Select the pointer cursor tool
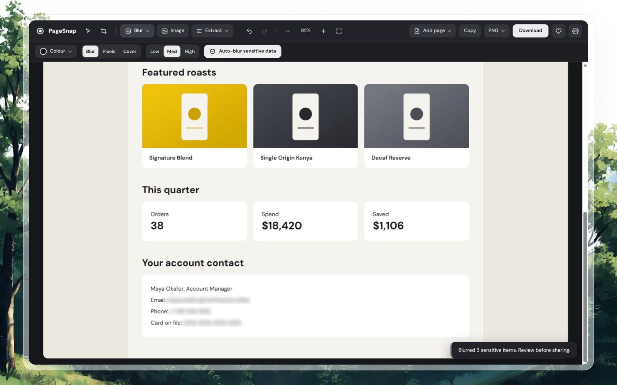 point(88,31)
